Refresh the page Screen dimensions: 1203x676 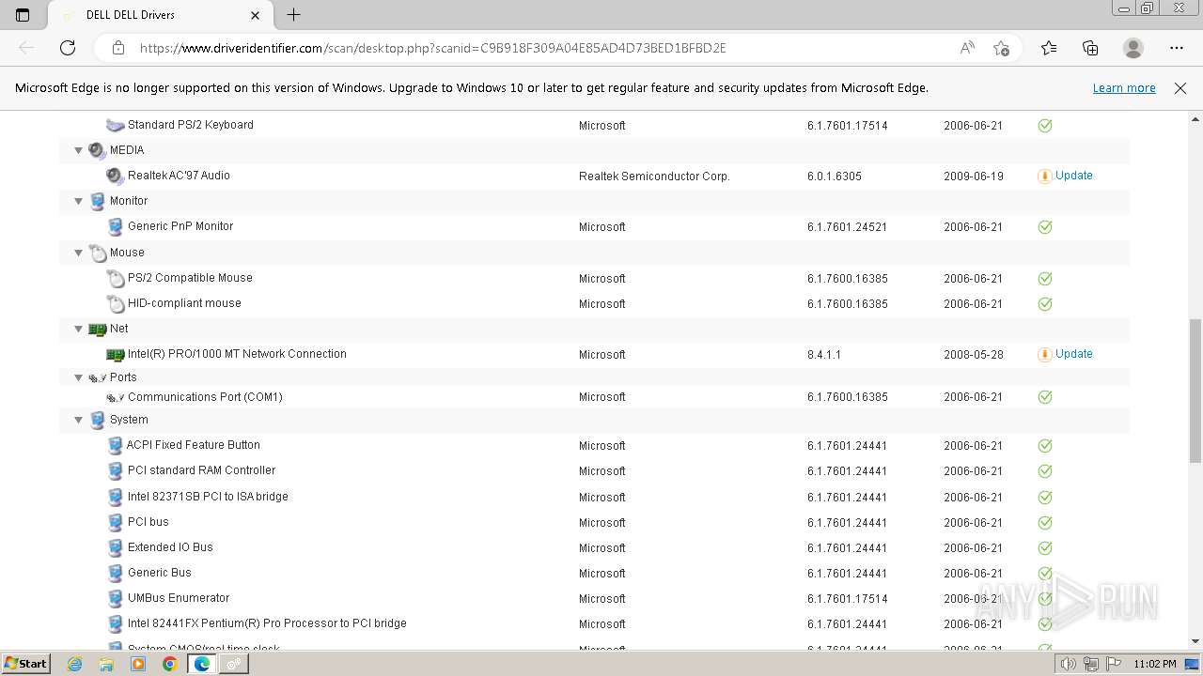[x=68, y=48]
